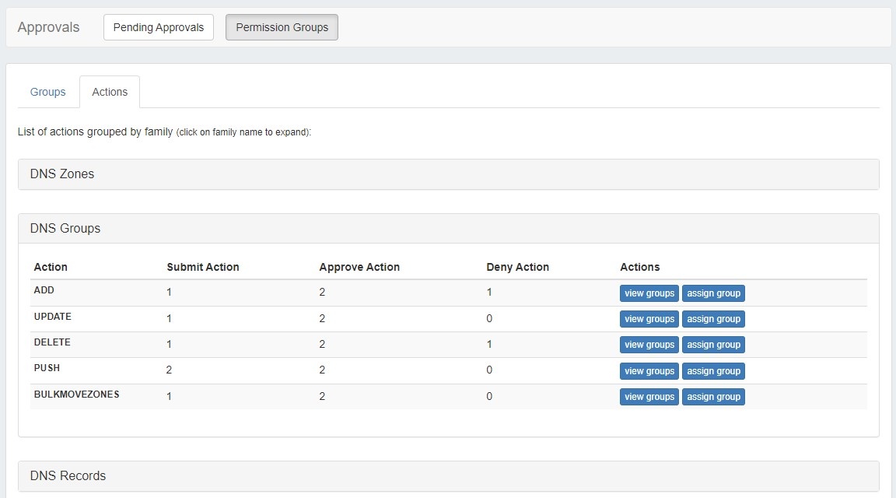896x498 pixels.
Task: Expand the DNS Records family
Action: pos(68,476)
